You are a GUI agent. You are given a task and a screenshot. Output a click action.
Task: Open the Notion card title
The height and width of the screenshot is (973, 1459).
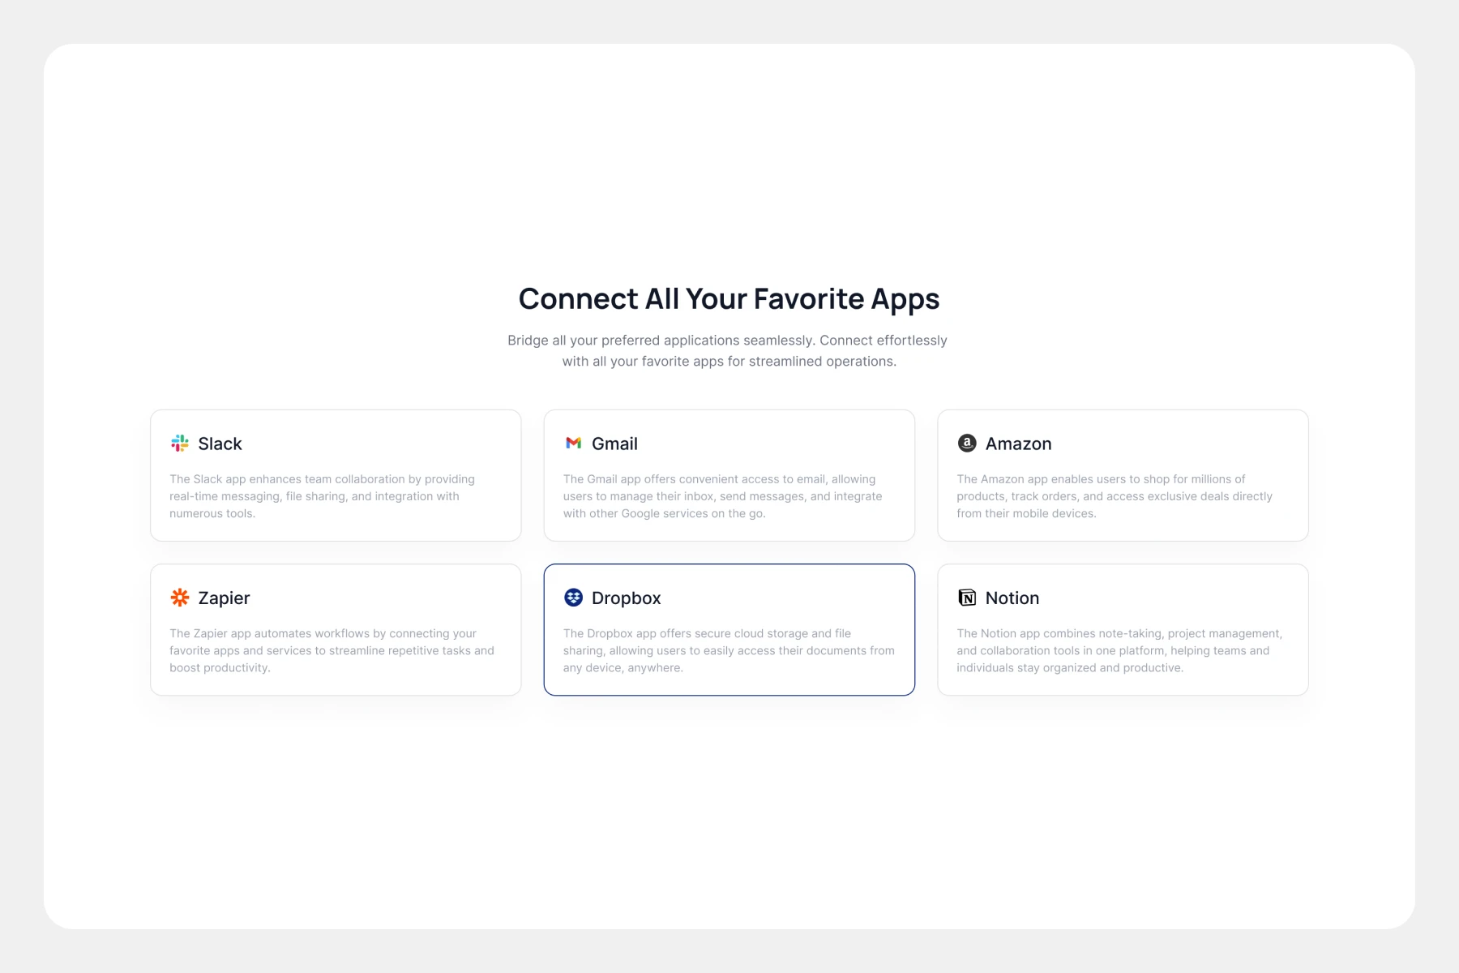tap(1012, 598)
